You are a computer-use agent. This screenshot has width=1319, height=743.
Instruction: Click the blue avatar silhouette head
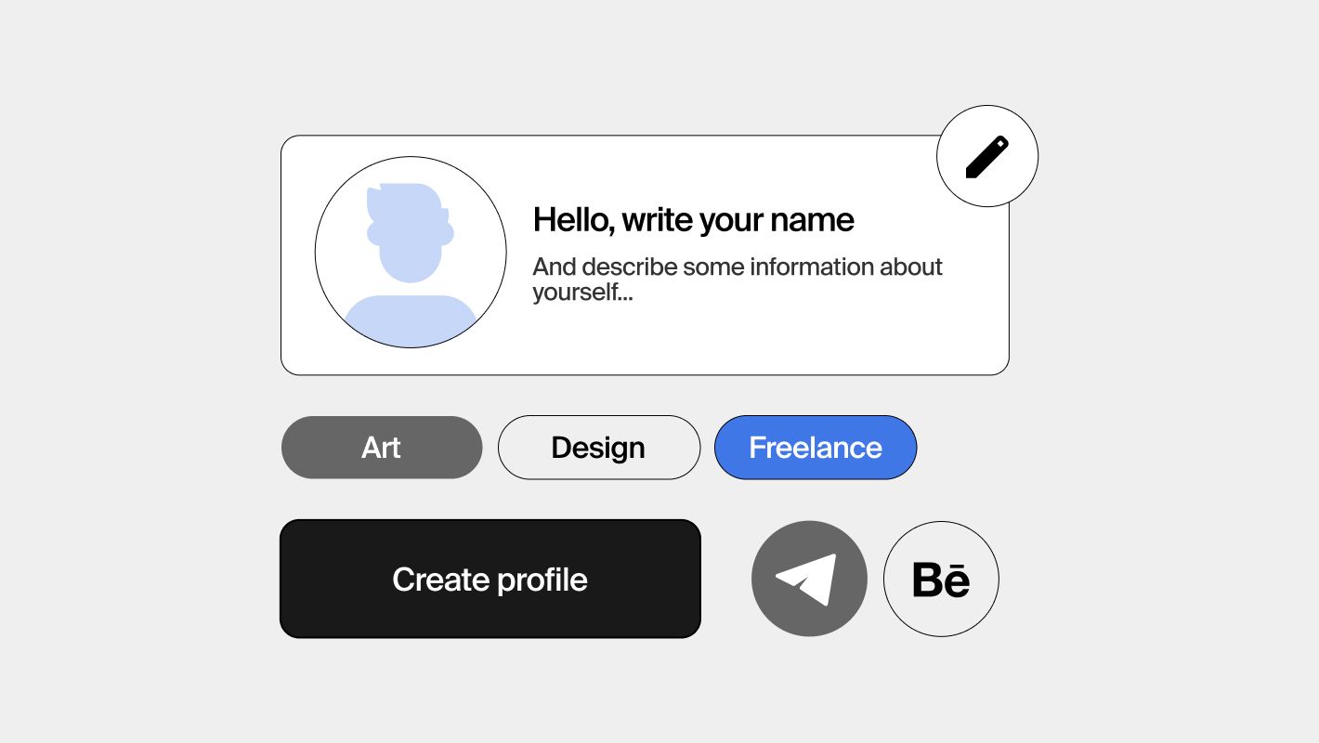410,233
